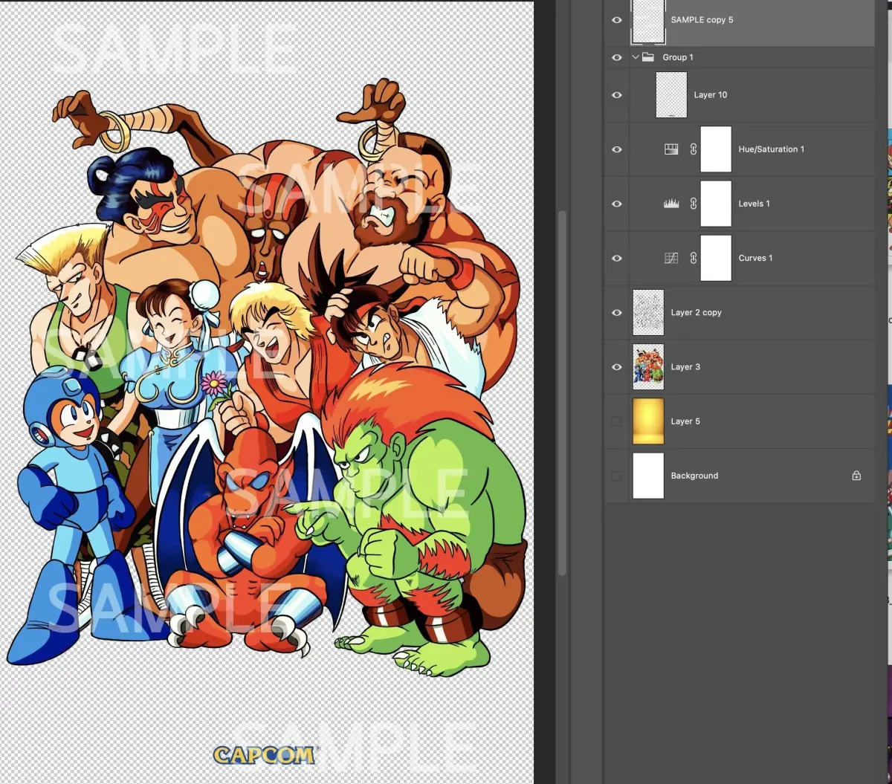This screenshot has height=784, width=892.
Task: Select the Curves 1 layer mask thumbnail
Action: pos(717,258)
